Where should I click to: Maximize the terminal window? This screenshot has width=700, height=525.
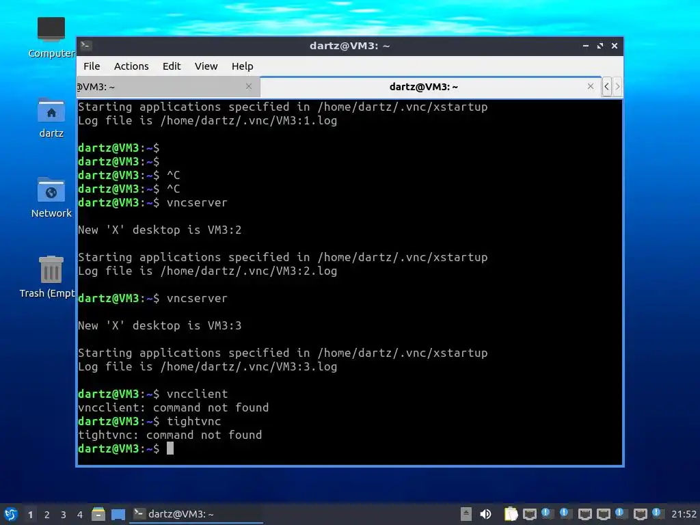(600, 46)
